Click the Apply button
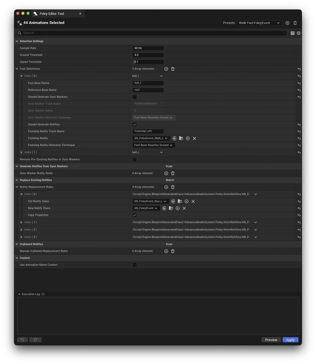The image size is (316, 364). pos(291,340)
